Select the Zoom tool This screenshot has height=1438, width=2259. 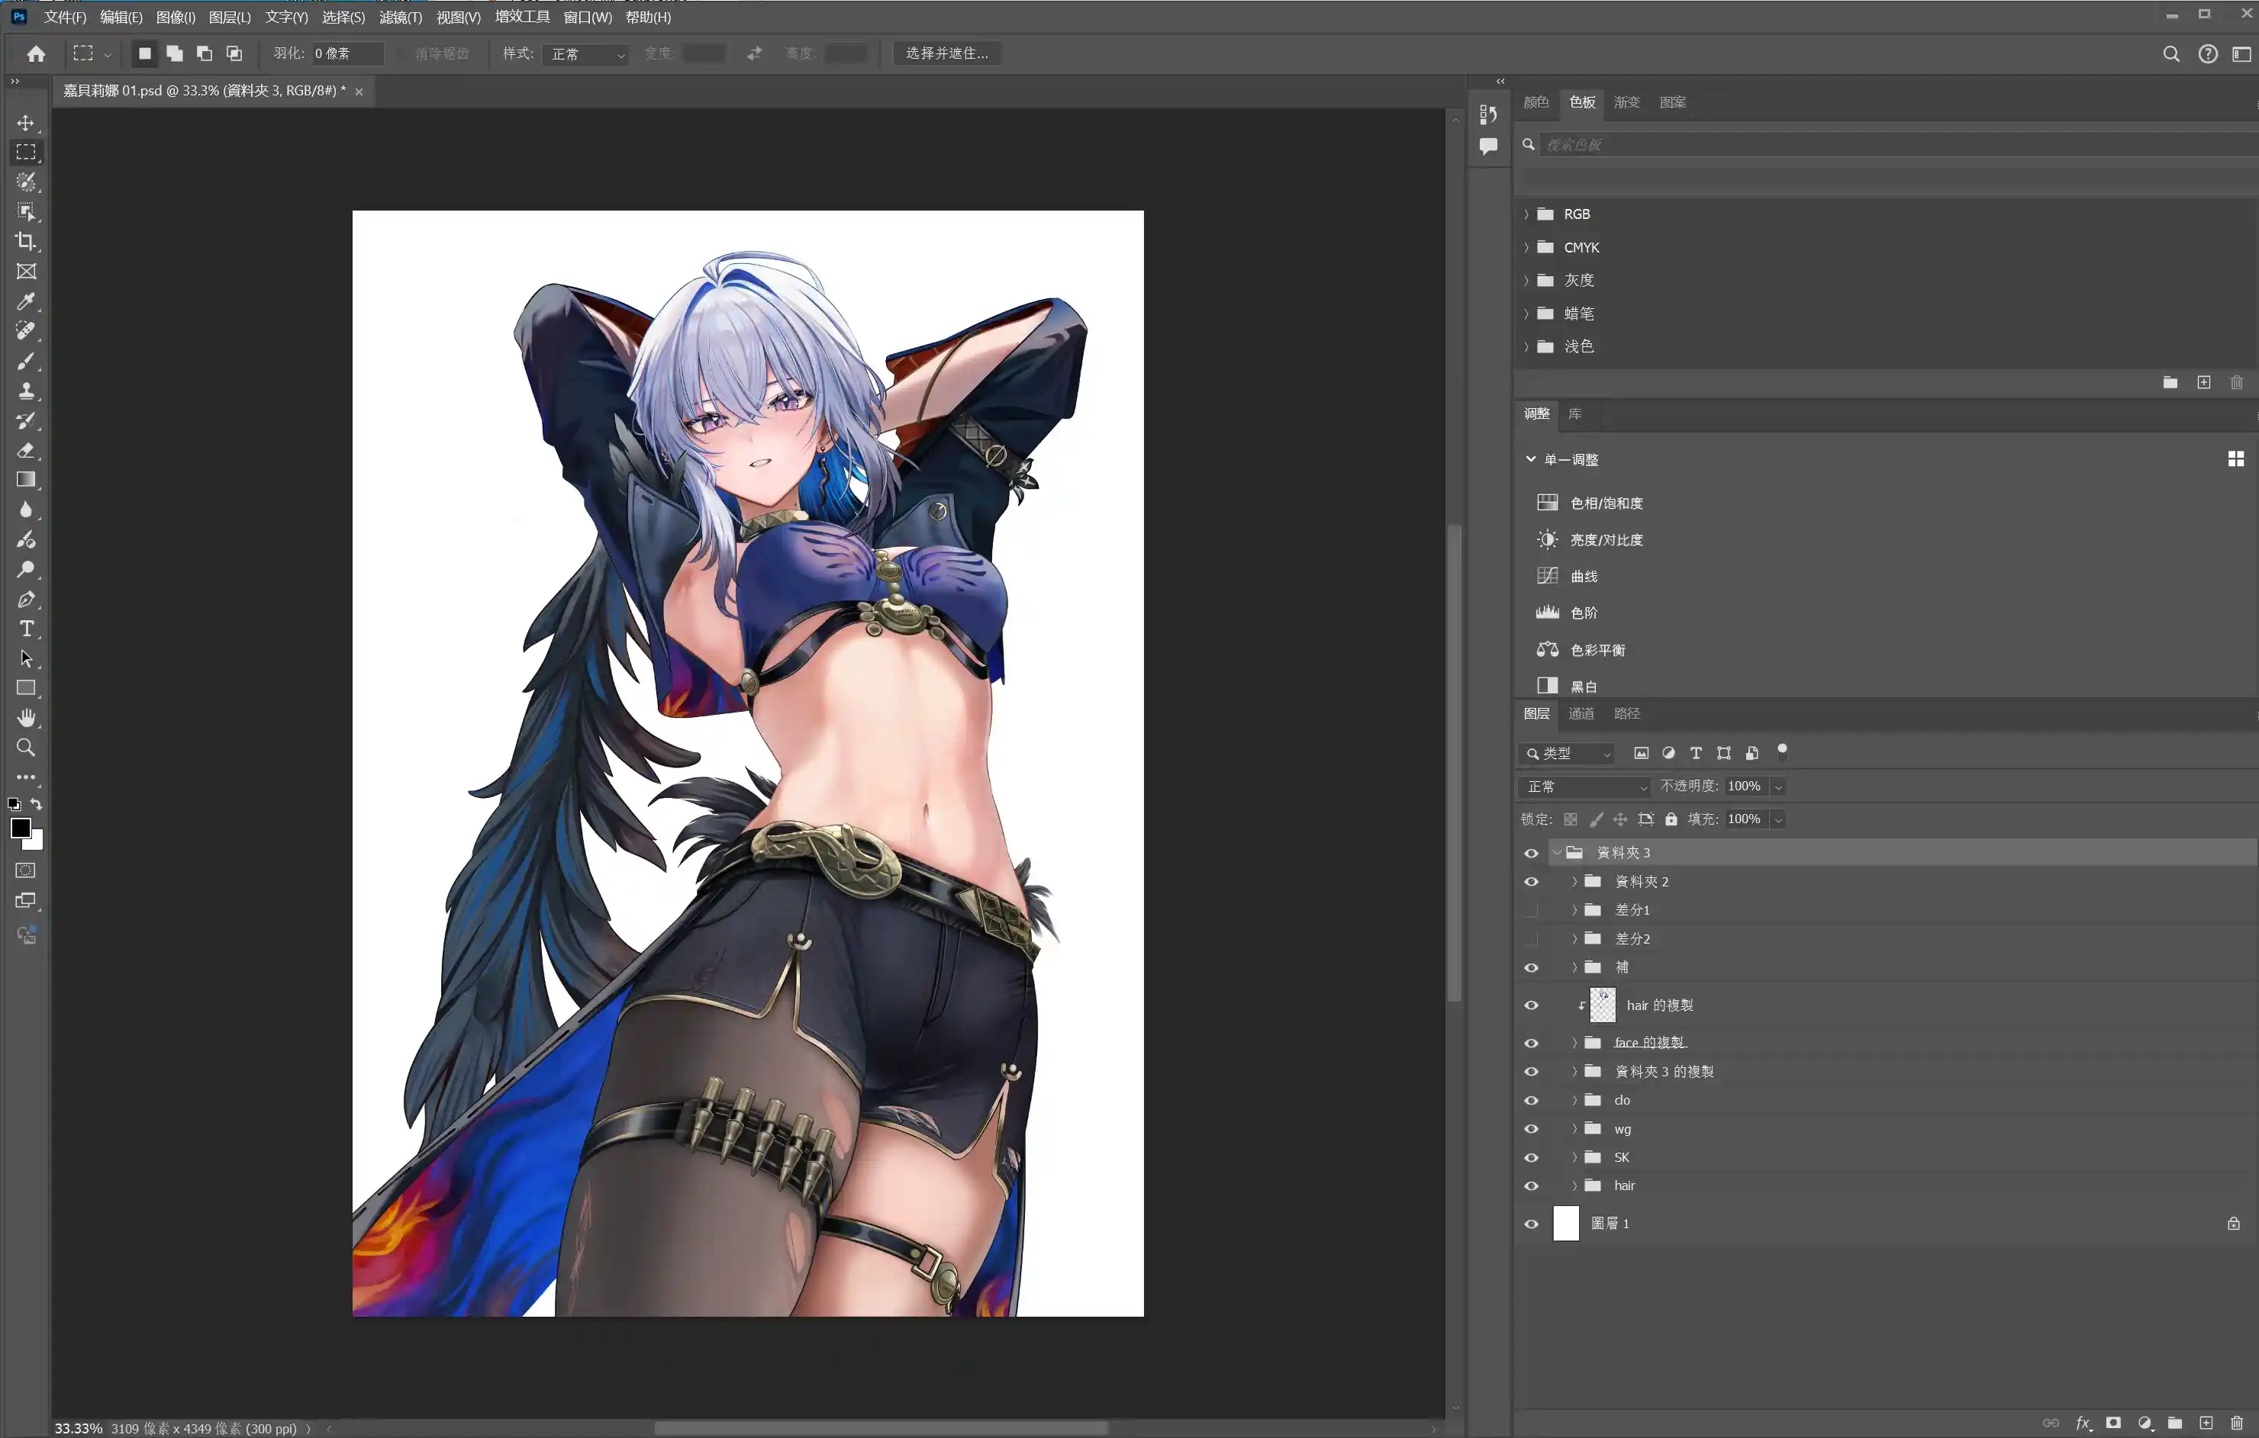[x=25, y=748]
